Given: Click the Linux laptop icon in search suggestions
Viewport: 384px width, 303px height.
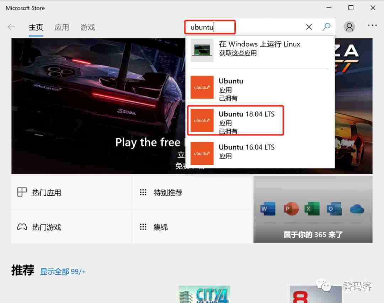Looking at the screenshot, I should (x=202, y=50).
